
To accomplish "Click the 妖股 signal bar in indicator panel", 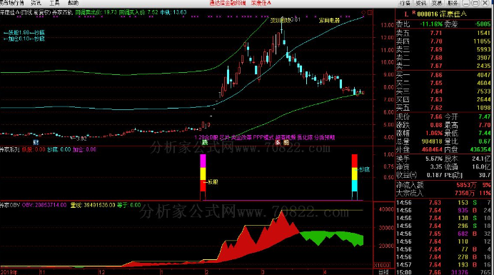I will coord(203,177).
